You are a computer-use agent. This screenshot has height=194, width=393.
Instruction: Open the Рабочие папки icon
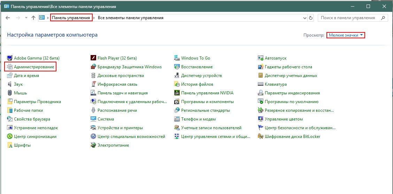(9, 110)
